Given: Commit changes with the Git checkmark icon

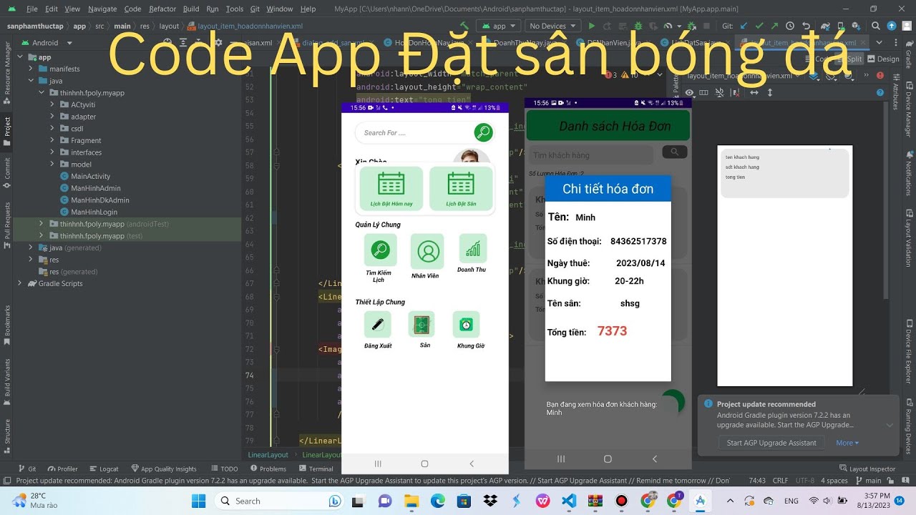Looking at the screenshot, I should tap(761, 26).
